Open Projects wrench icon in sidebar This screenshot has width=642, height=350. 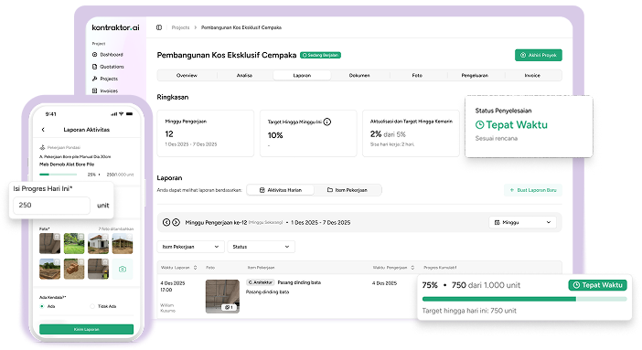pyautogui.click(x=94, y=79)
